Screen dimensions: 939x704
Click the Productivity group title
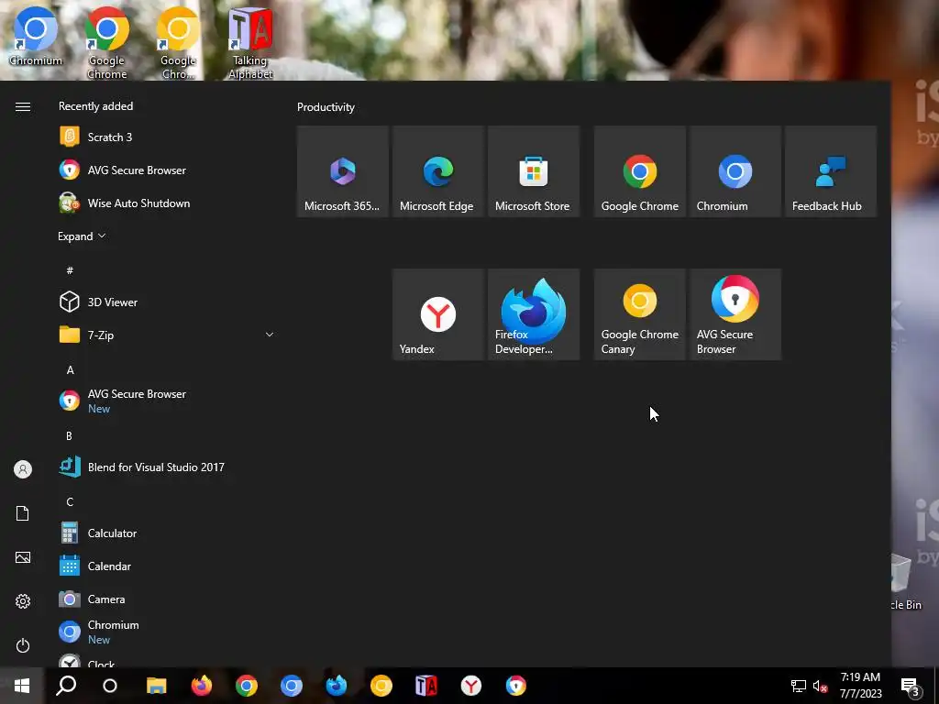(326, 107)
